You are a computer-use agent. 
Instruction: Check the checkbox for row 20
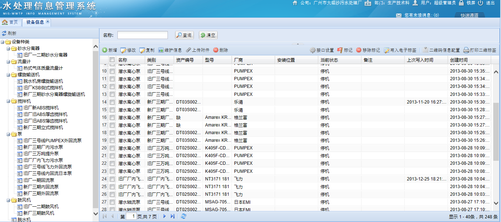click(x=112, y=148)
